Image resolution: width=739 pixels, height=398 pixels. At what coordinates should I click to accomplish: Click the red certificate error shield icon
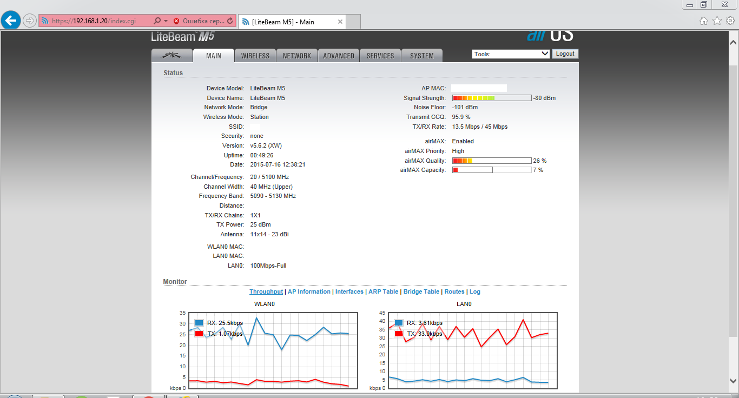pyautogui.click(x=176, y=21)
